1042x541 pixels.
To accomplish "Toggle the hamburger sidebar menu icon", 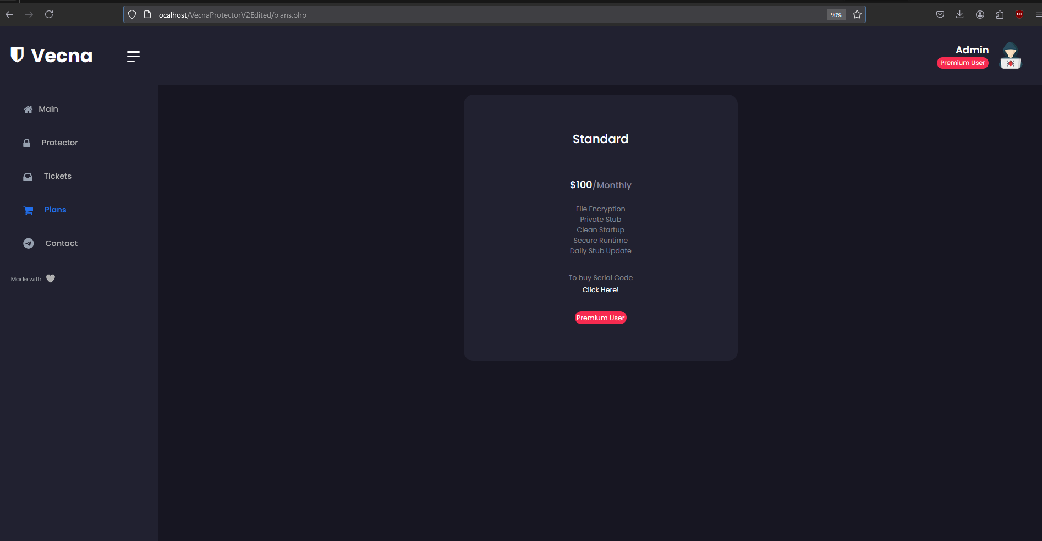I will [x=133, y=56].
